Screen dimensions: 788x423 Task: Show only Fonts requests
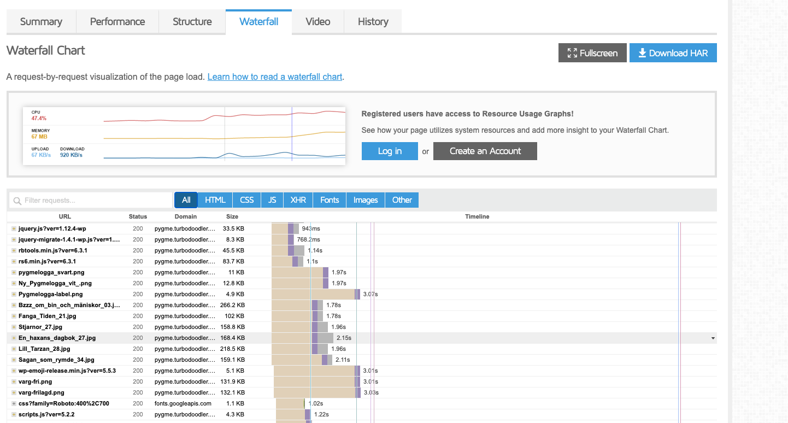330,200
